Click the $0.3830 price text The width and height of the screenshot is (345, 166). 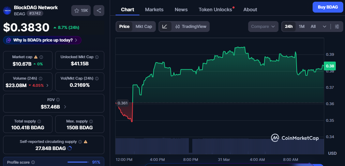click(26, 28)
